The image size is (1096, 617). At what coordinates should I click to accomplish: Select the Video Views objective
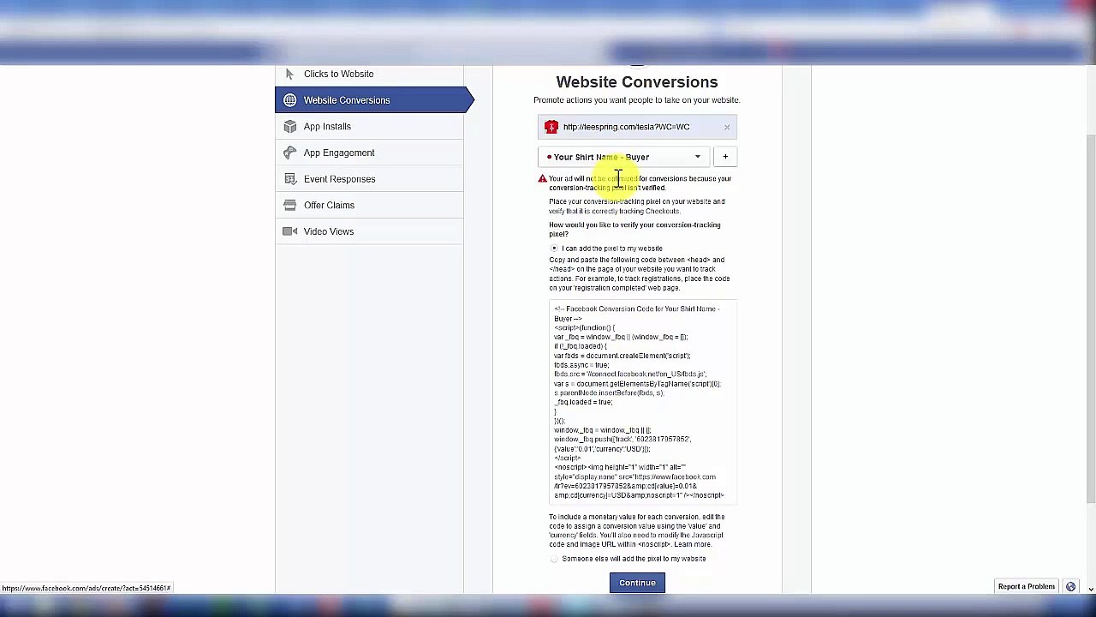click(369, 231)
